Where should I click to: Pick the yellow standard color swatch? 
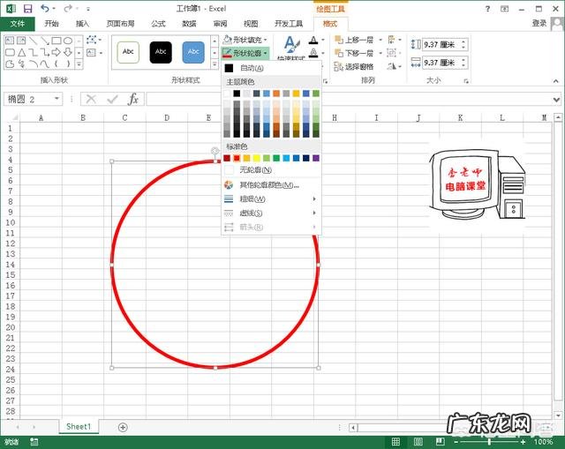pyautogui.click(x=256, y=158)
